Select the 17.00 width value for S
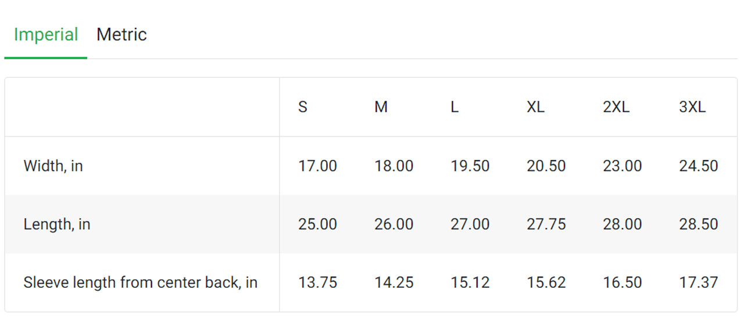744x318 pixels. (x=317, y=166)
